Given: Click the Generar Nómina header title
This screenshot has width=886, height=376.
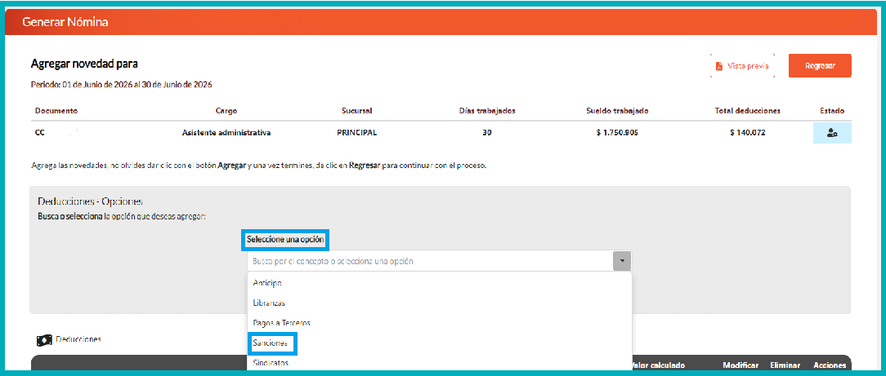Looking at the screenshot, I should [x=65, y=23].
